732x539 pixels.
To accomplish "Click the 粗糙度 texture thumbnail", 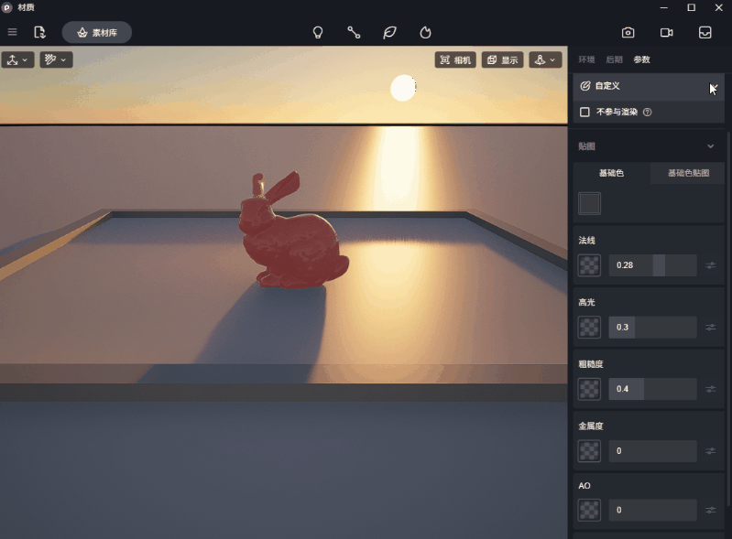I will (589, 389).
